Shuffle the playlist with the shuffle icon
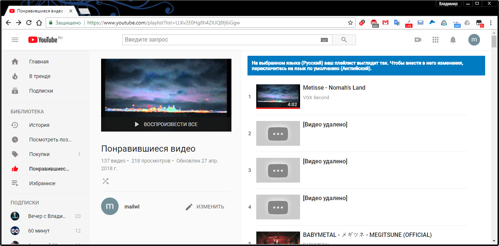 click(105, 181)
